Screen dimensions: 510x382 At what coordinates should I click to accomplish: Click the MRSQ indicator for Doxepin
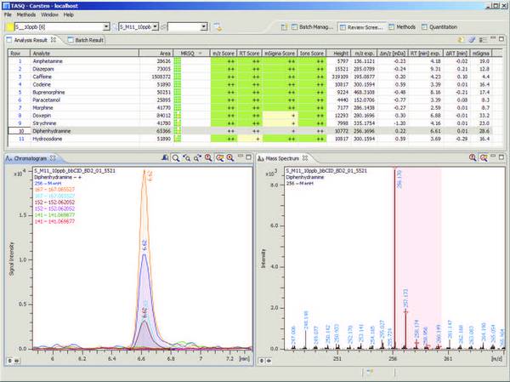click(x=178, y=116)
